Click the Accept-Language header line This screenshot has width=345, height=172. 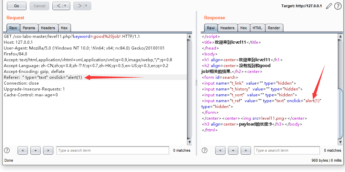86,66
